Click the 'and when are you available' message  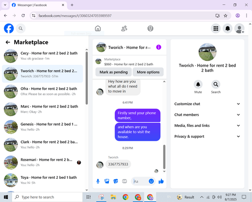point(138,132)
